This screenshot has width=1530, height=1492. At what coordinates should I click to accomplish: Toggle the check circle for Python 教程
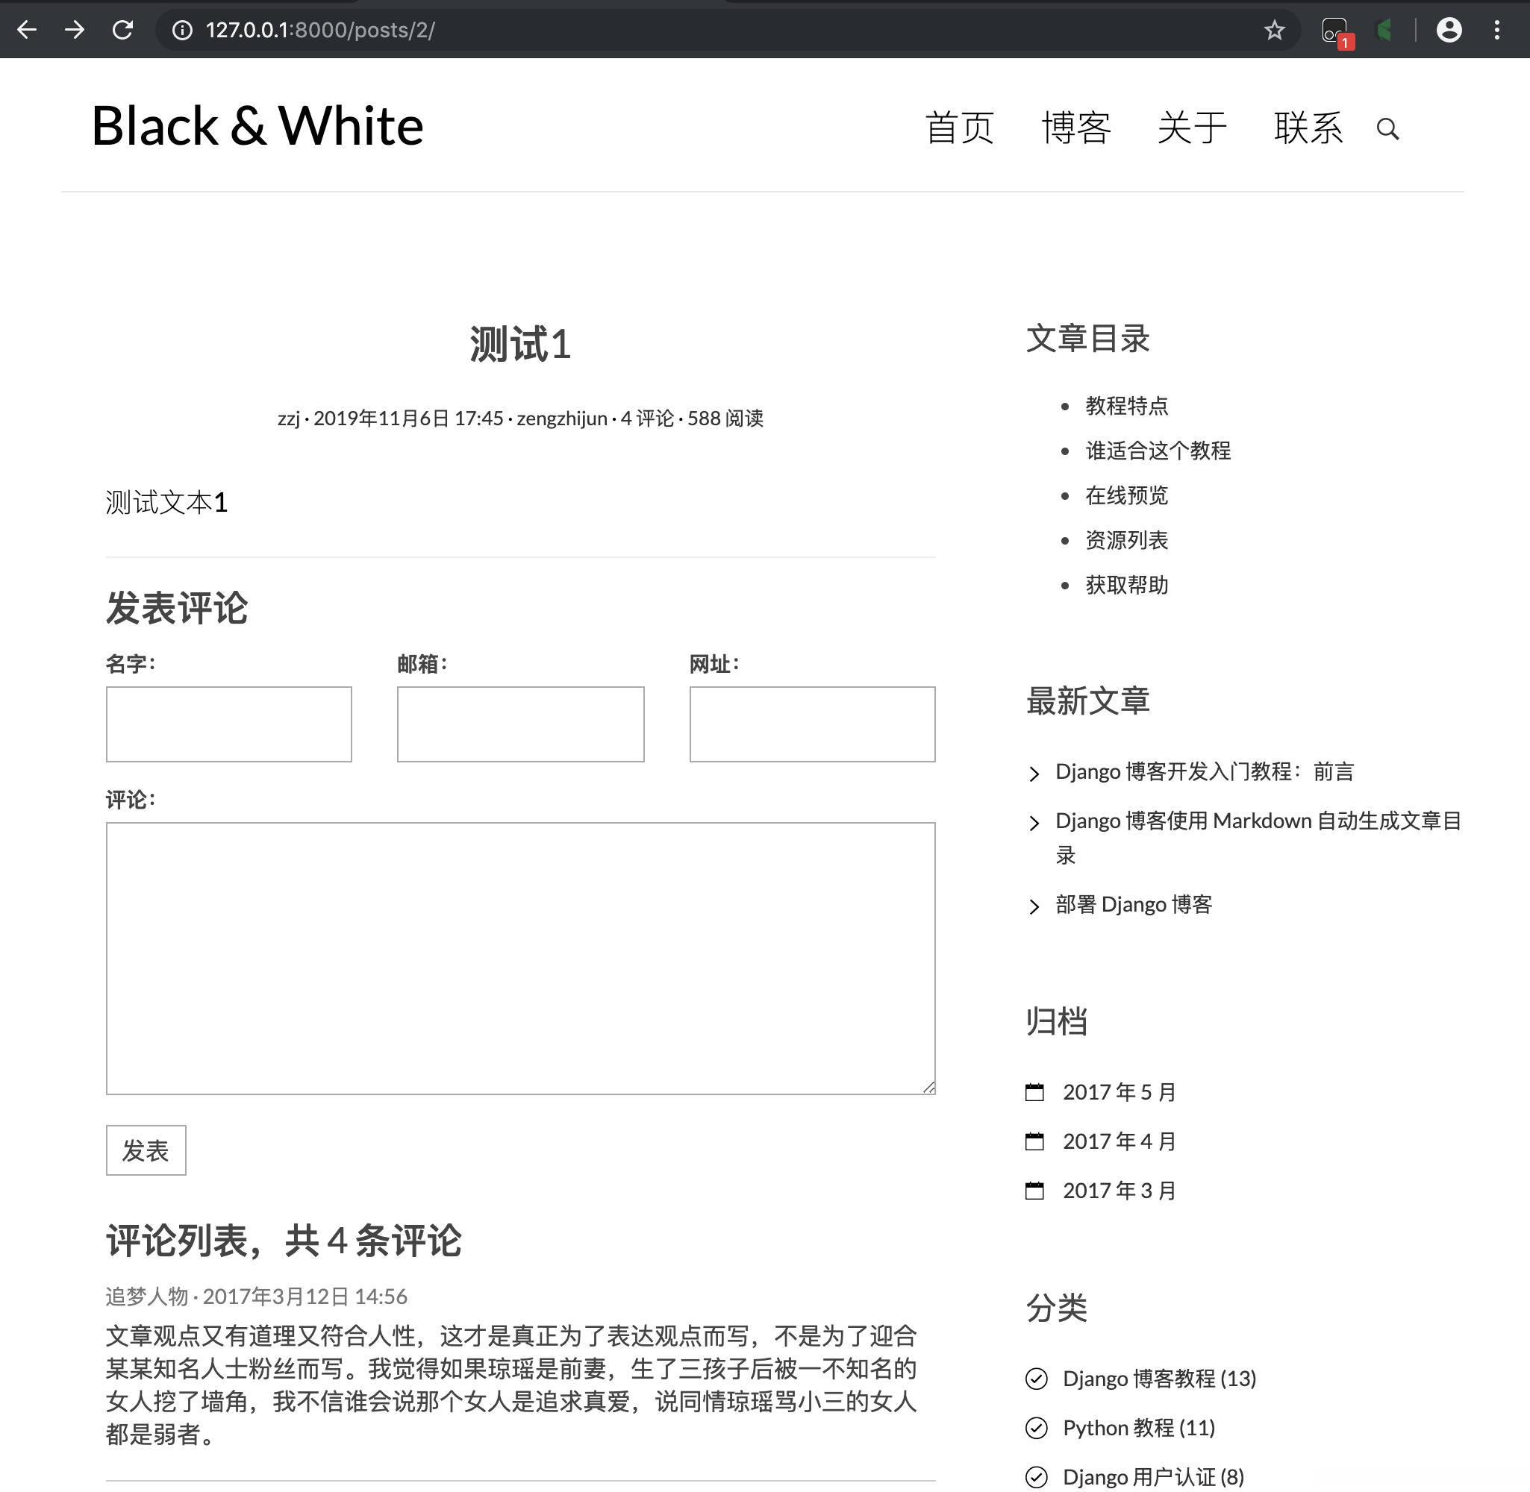tap(1036, 1428)
